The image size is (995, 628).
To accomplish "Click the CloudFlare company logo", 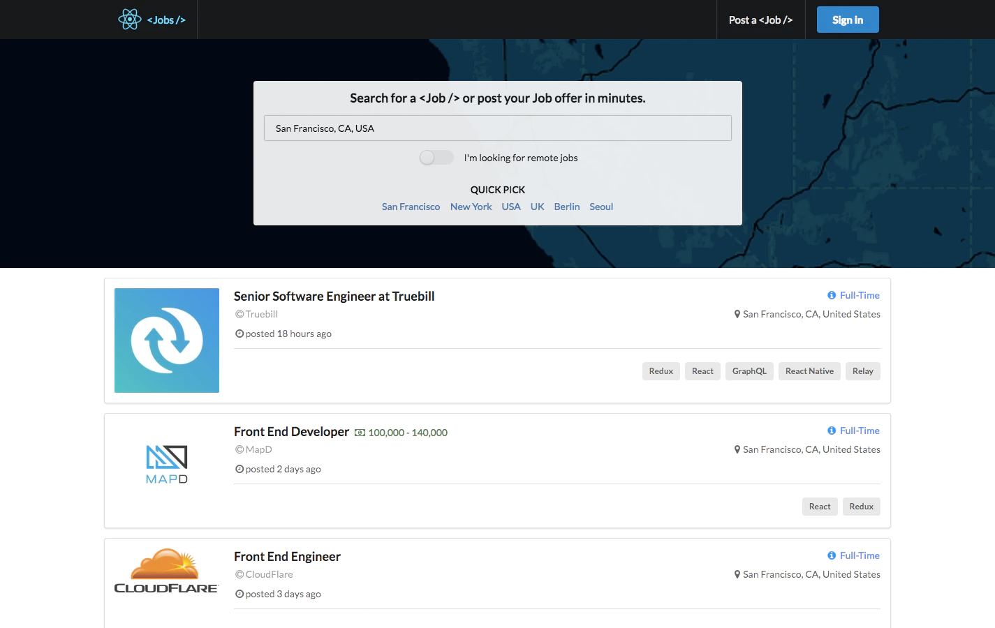I will click(166, 570).
